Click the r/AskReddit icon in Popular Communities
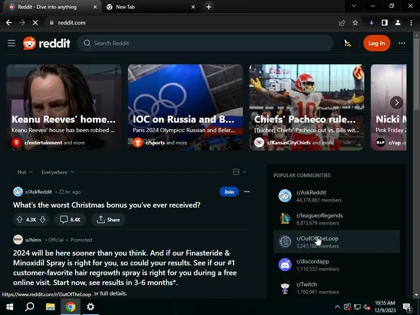 coord(285,196)
